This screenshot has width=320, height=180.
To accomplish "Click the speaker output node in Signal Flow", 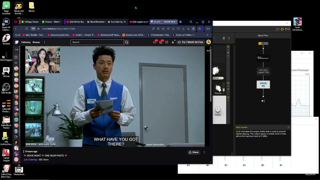I will 263,101.
